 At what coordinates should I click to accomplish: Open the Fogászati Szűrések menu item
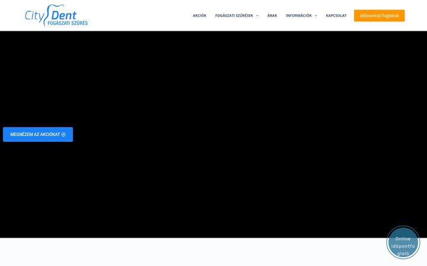[234, 15]
